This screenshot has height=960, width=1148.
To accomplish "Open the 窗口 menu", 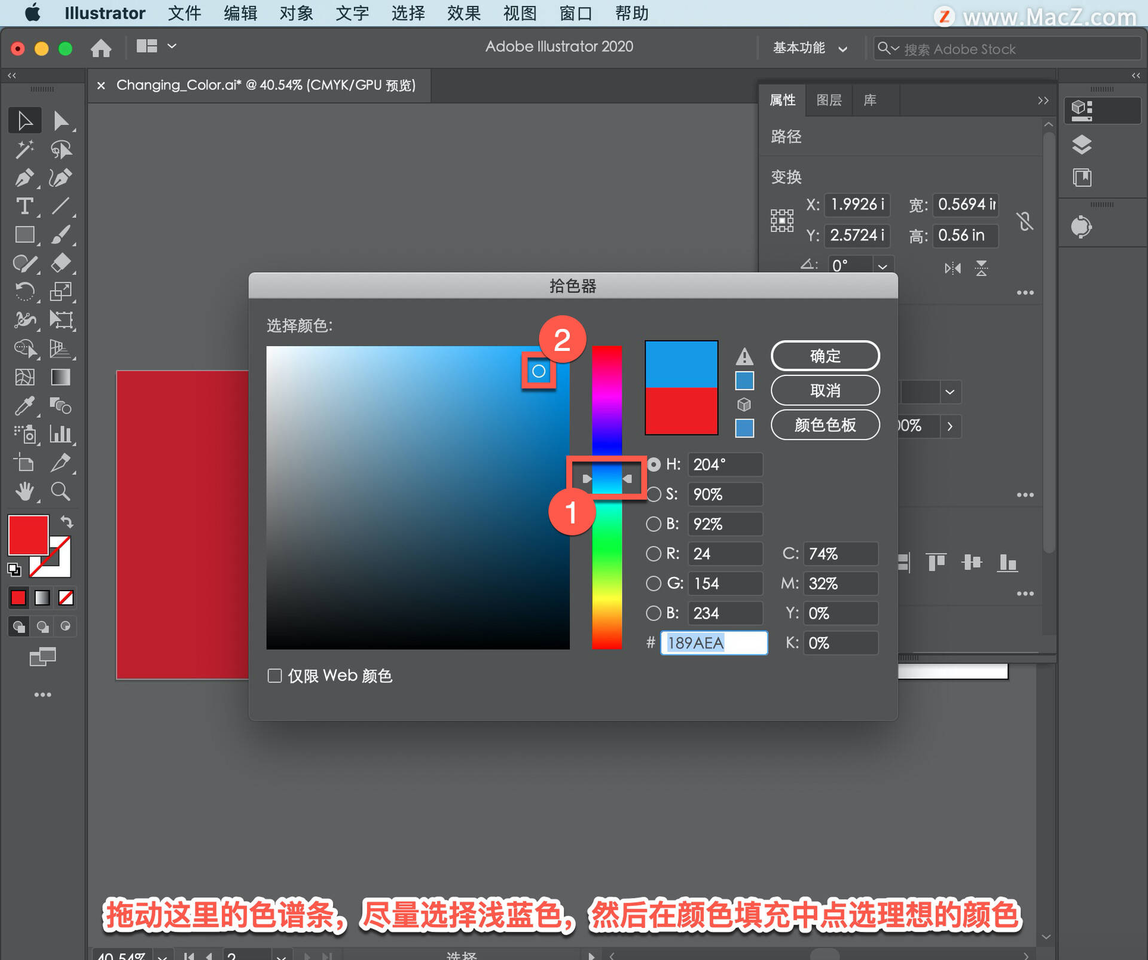I will click(575, 13).
